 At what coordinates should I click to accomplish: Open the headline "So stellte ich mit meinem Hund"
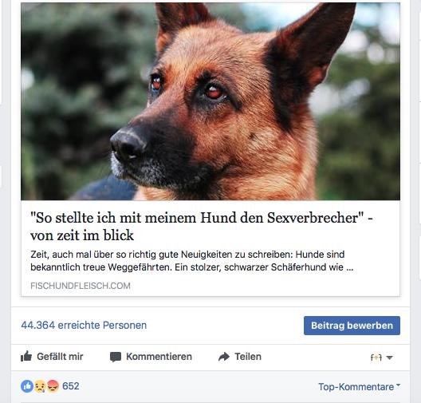202,226
